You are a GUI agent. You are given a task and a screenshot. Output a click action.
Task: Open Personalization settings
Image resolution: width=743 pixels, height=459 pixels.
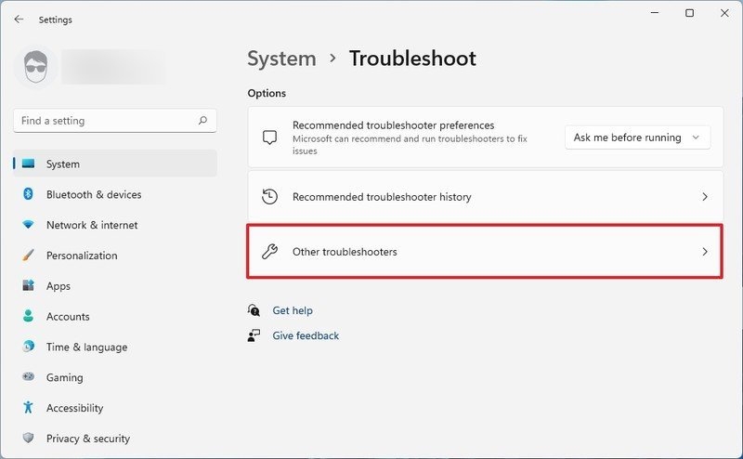point(115,256)
